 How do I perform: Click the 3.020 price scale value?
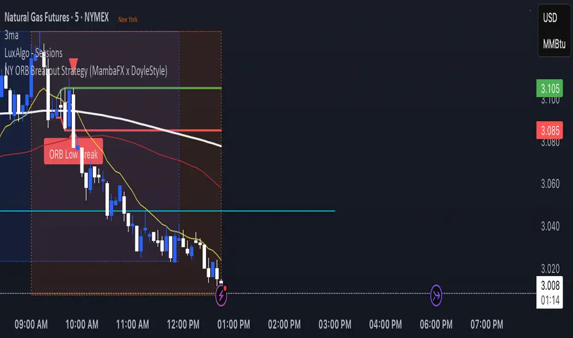click(x=550, y=269)
